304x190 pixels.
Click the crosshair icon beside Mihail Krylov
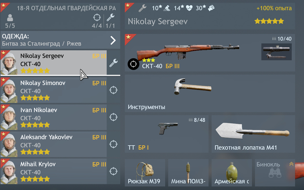113,171
